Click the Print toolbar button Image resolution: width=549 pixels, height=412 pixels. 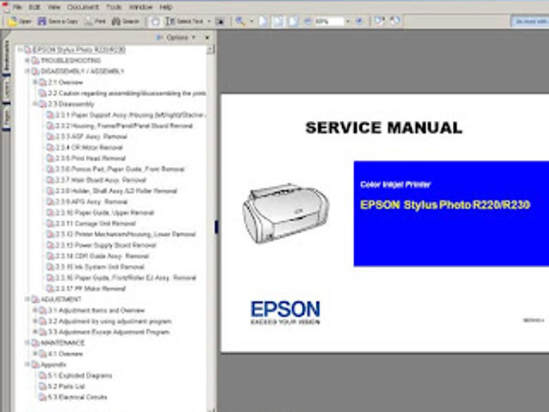(95, 21)
